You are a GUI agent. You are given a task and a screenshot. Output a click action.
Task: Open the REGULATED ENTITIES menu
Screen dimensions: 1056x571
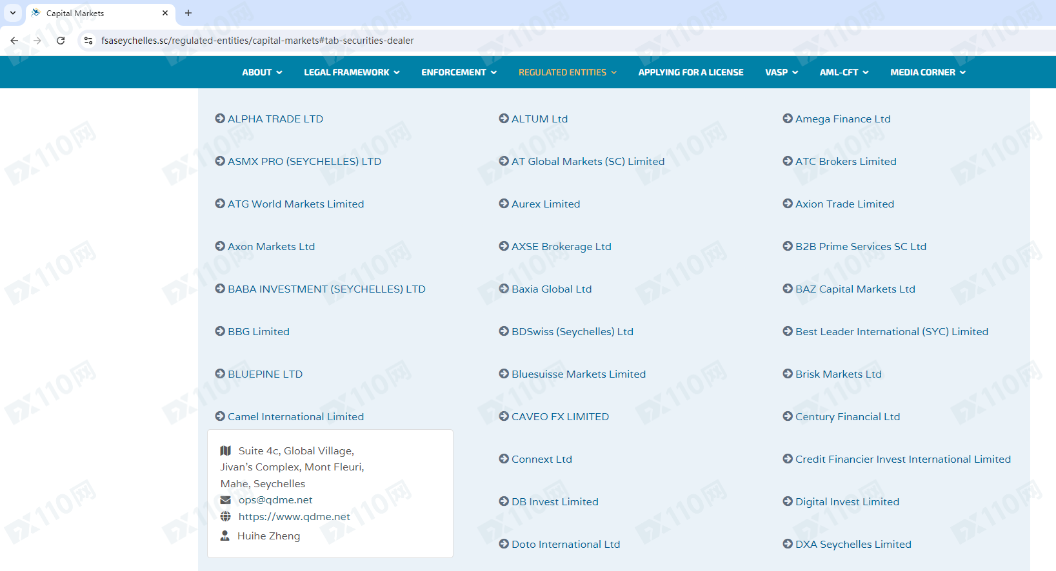[x=567, y=72]
